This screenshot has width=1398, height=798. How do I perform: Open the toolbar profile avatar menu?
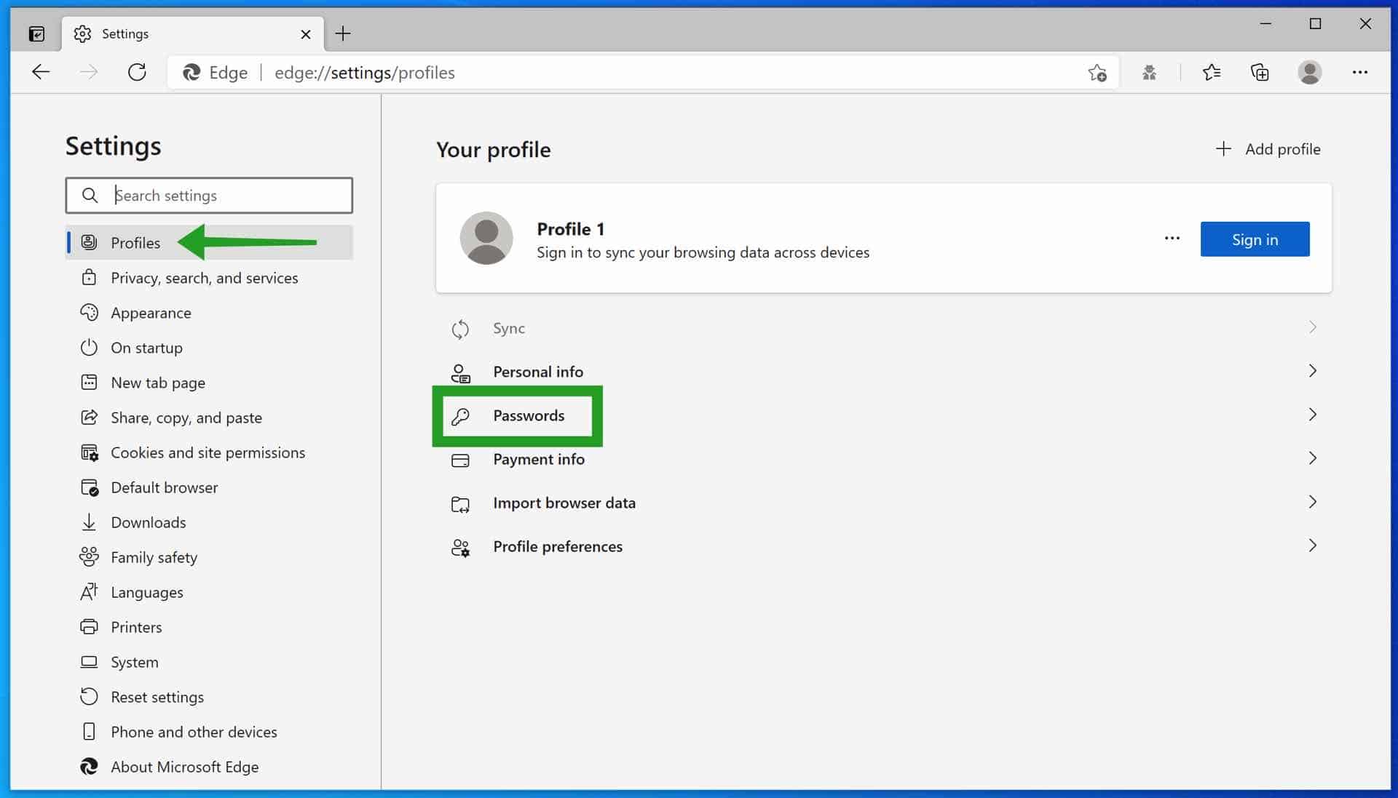point(1310,72)
